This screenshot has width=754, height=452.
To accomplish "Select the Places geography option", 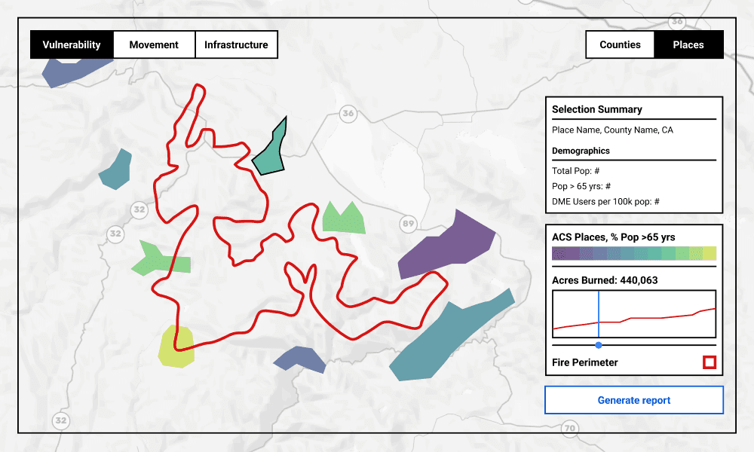I will 688,44.
